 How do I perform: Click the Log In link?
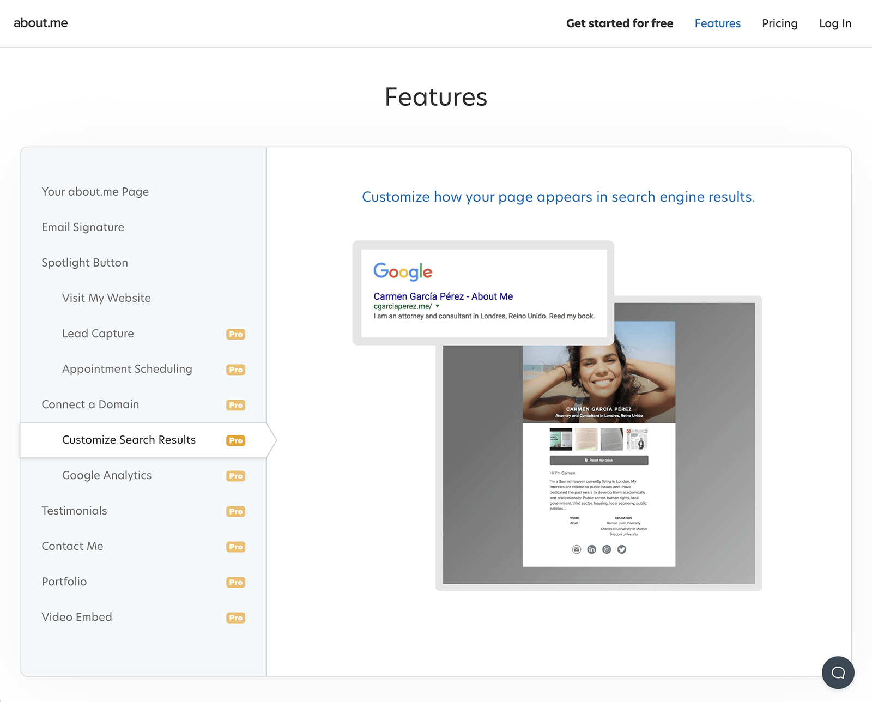point(835,23)
